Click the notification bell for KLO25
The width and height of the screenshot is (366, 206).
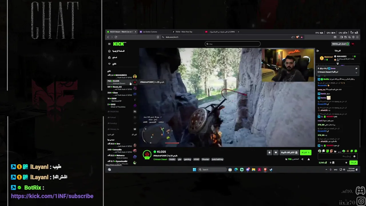[269, 152]
